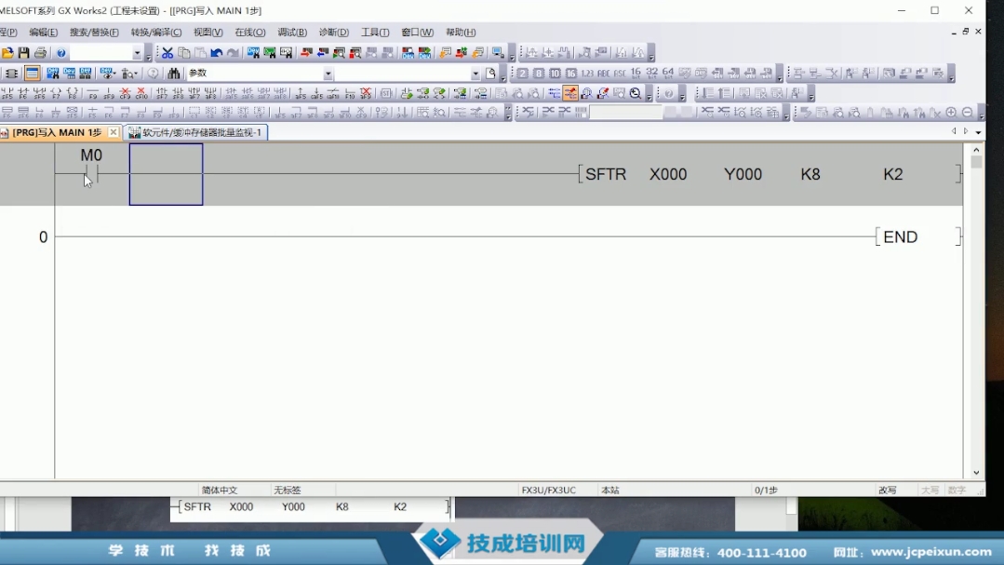Toggle the write mode ladder icon
The width and height of the screenshot is (1004, 565).
(569, 94)
